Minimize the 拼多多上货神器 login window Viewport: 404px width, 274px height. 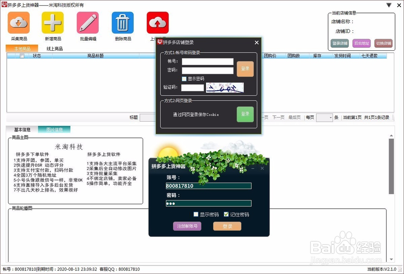pos(253,168)
